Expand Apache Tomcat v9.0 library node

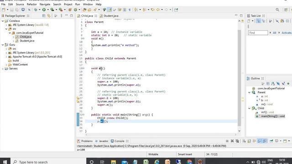(6, 56)
